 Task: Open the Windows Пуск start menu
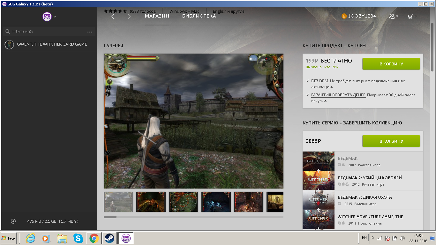pos(9,238)
